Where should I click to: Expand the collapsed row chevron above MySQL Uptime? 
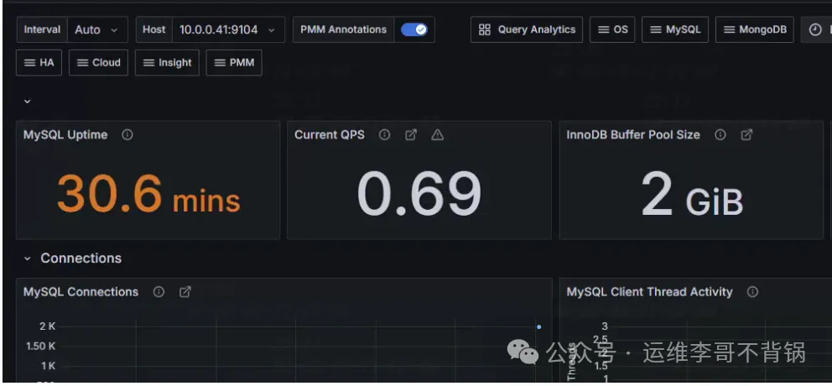27,102
